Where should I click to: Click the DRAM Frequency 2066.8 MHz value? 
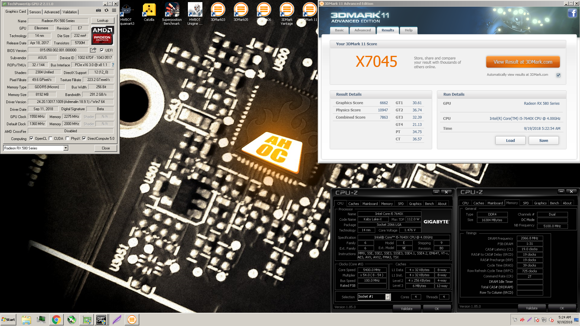point(530,238)
